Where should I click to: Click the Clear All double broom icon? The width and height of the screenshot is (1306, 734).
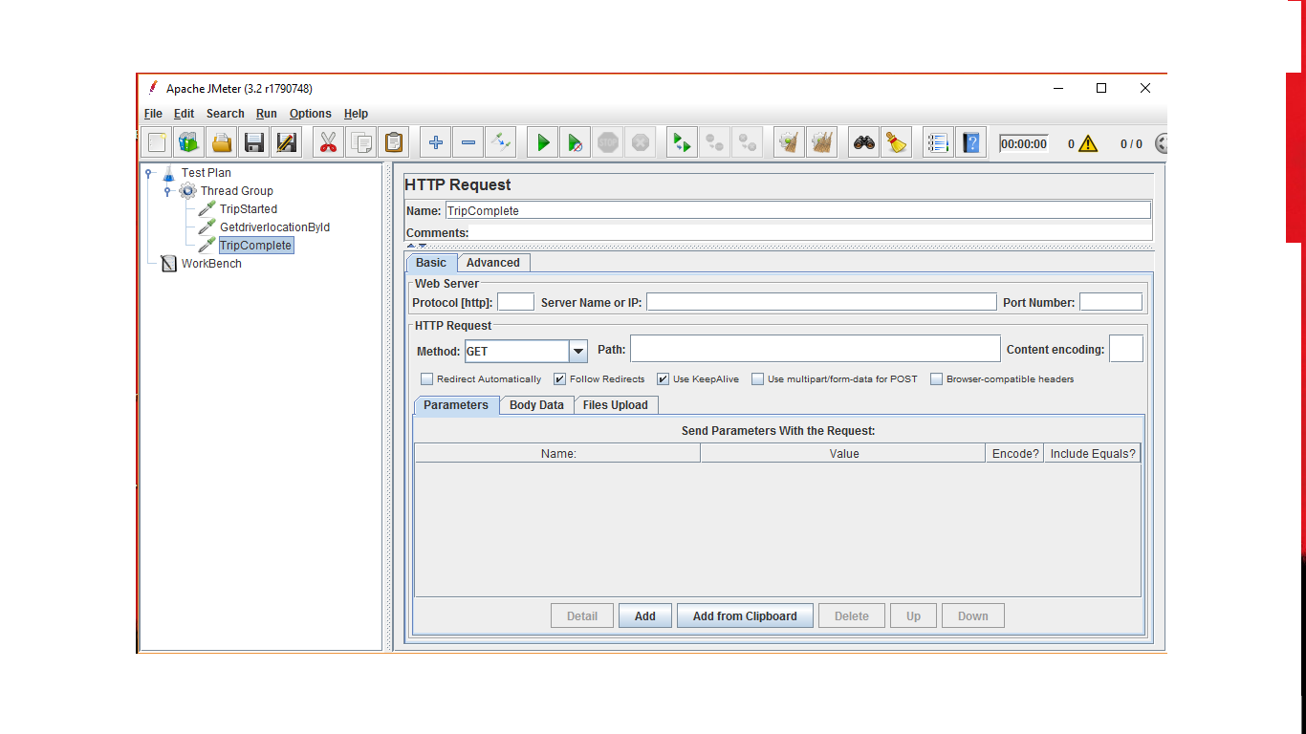pos(822,143)
